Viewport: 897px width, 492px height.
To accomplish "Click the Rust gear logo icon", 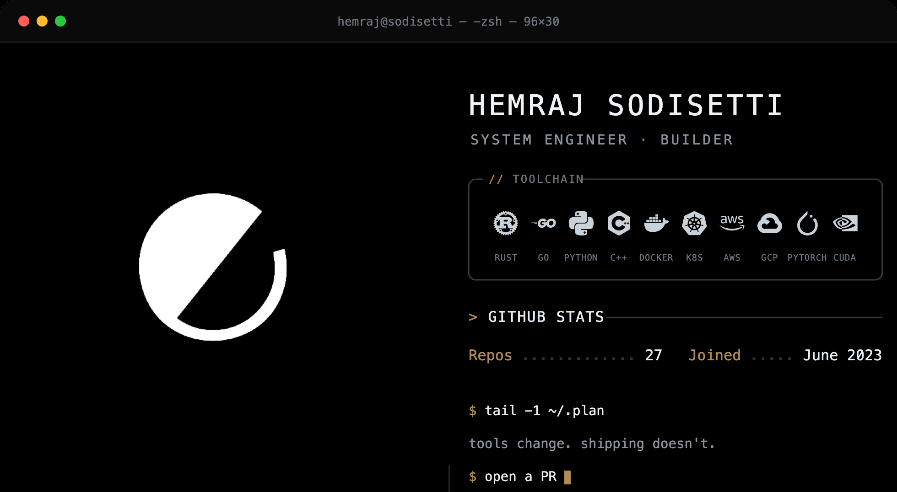I will coord(506,223).
